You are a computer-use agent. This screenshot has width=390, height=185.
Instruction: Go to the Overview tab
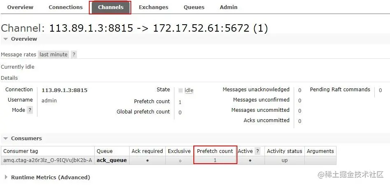(x=20, y=7)
